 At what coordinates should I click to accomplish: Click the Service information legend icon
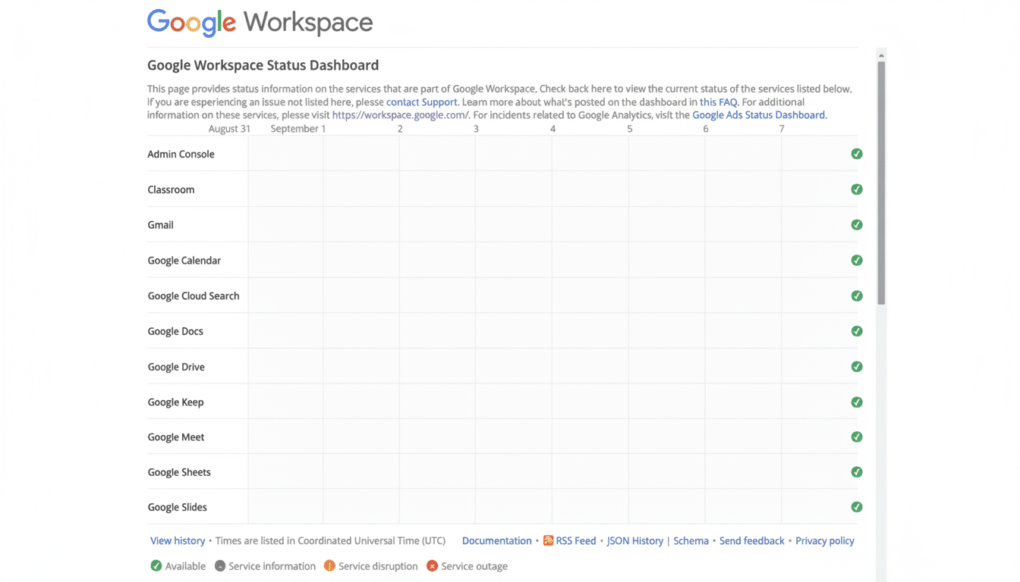click(220, 566)
